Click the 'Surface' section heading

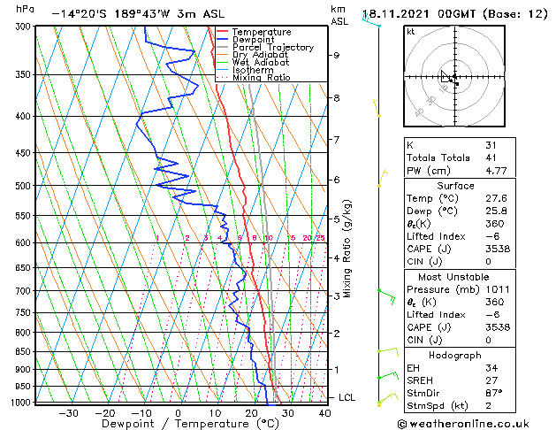(x=455, y=186)
